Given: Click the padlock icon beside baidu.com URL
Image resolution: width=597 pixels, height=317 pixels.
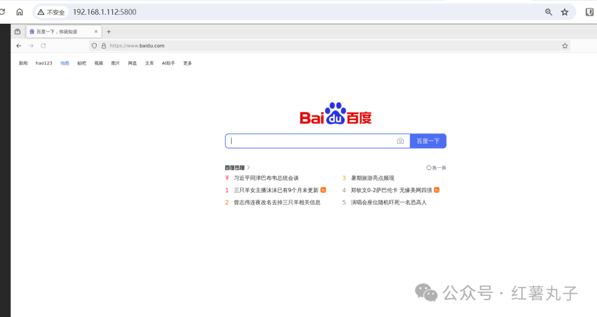Looking at the screenshot, I should [x=103, y=46].
